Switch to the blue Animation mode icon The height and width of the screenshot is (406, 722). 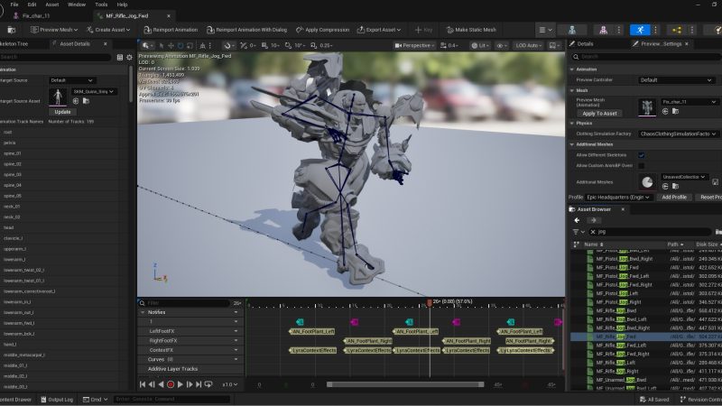(x=640, y=30)
